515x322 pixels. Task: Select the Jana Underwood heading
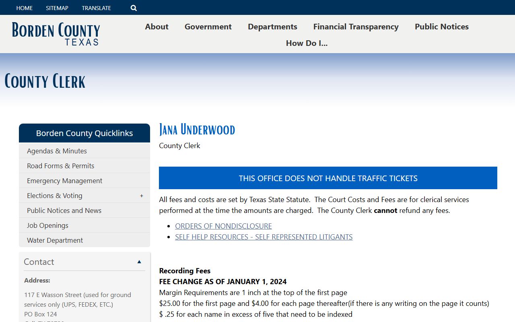[197, 130]
